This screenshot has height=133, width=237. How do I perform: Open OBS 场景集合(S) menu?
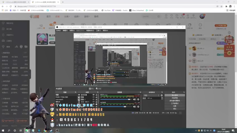(x=90, y=30)
